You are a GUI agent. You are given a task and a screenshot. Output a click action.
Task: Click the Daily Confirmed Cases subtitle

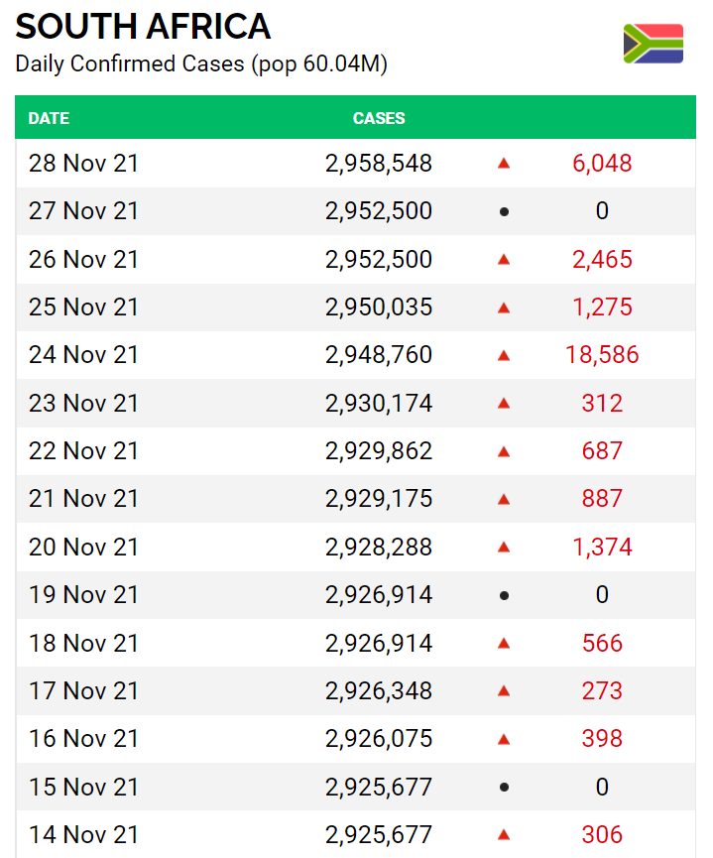coord(201,64)
